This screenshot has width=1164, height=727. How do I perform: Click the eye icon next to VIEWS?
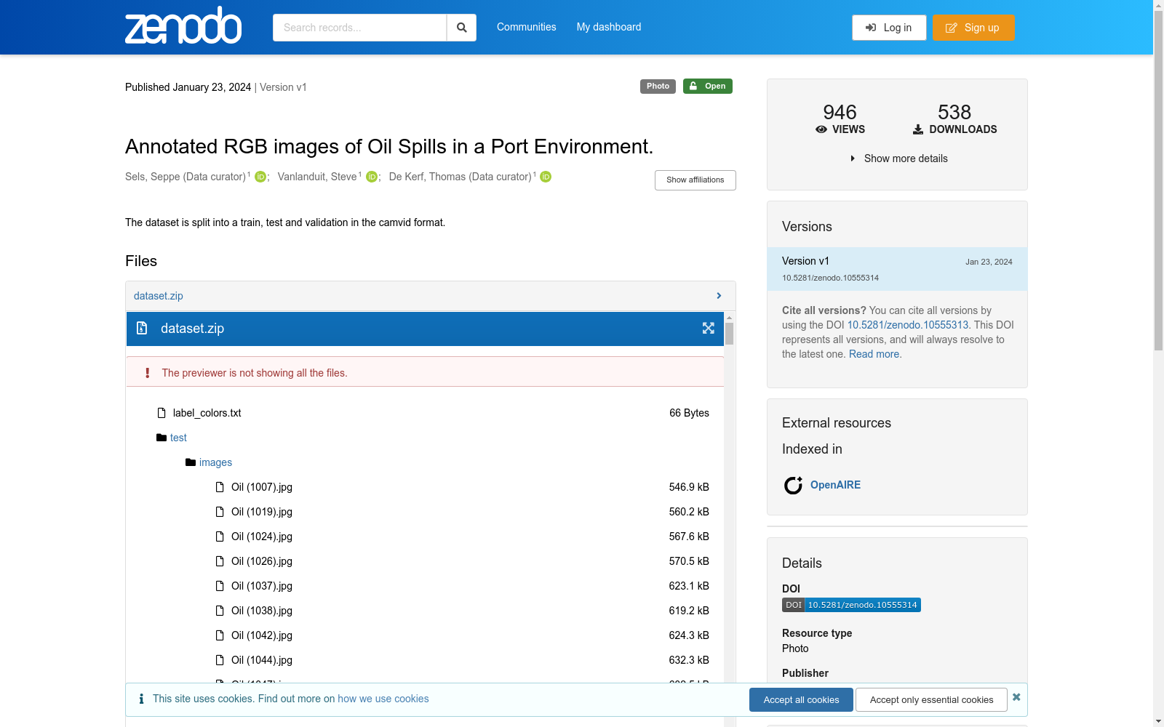click(821, 129)
